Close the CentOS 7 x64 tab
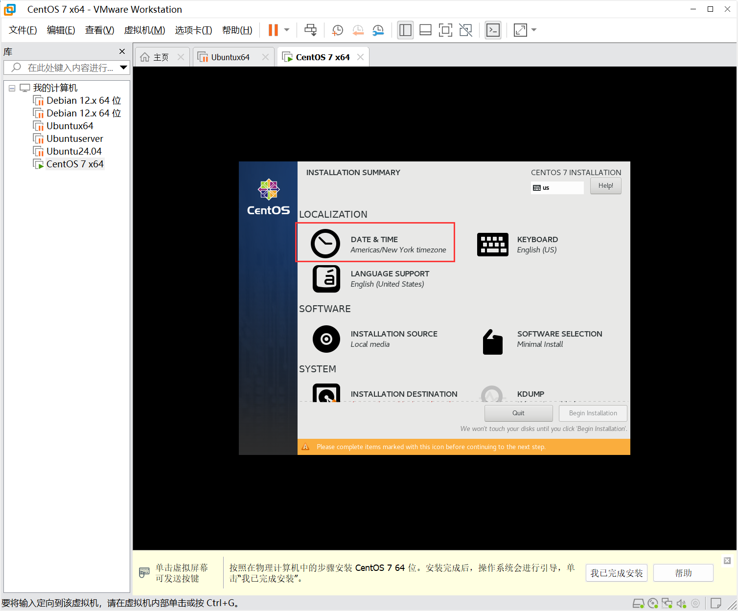This screenshot has height=611, width=738. click(360, 57)
